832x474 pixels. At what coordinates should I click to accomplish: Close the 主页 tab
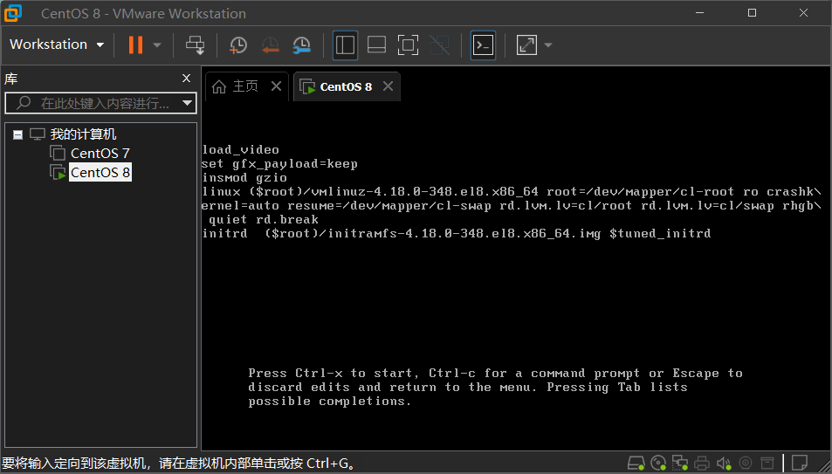tap(277, 86)
